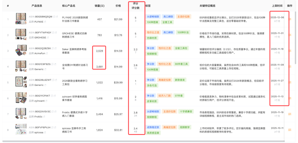298x143 pixels.
Task: Click the 关键特征概括 column header
Action: click(x=207, y=6)
